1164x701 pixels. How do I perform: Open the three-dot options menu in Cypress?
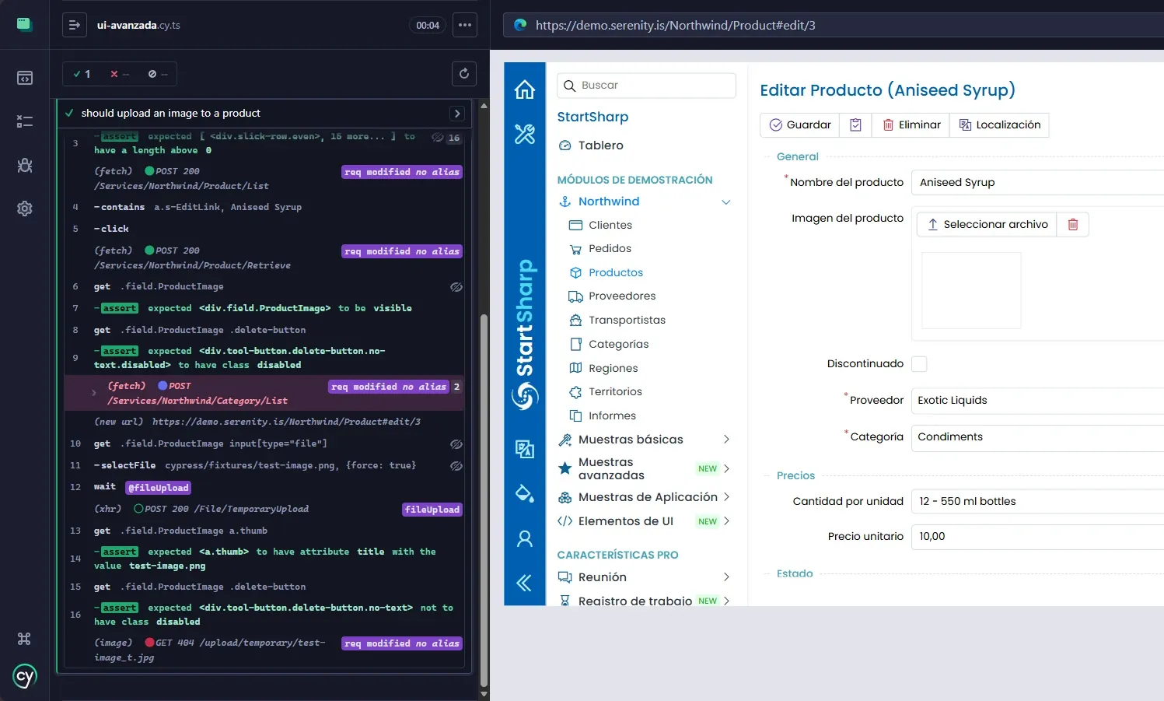click(465, 25)
